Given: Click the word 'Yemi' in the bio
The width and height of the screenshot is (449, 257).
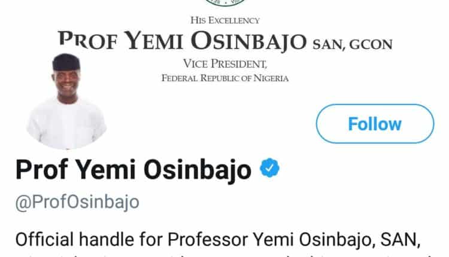Looking at the screenshot, I should point(274,240).
